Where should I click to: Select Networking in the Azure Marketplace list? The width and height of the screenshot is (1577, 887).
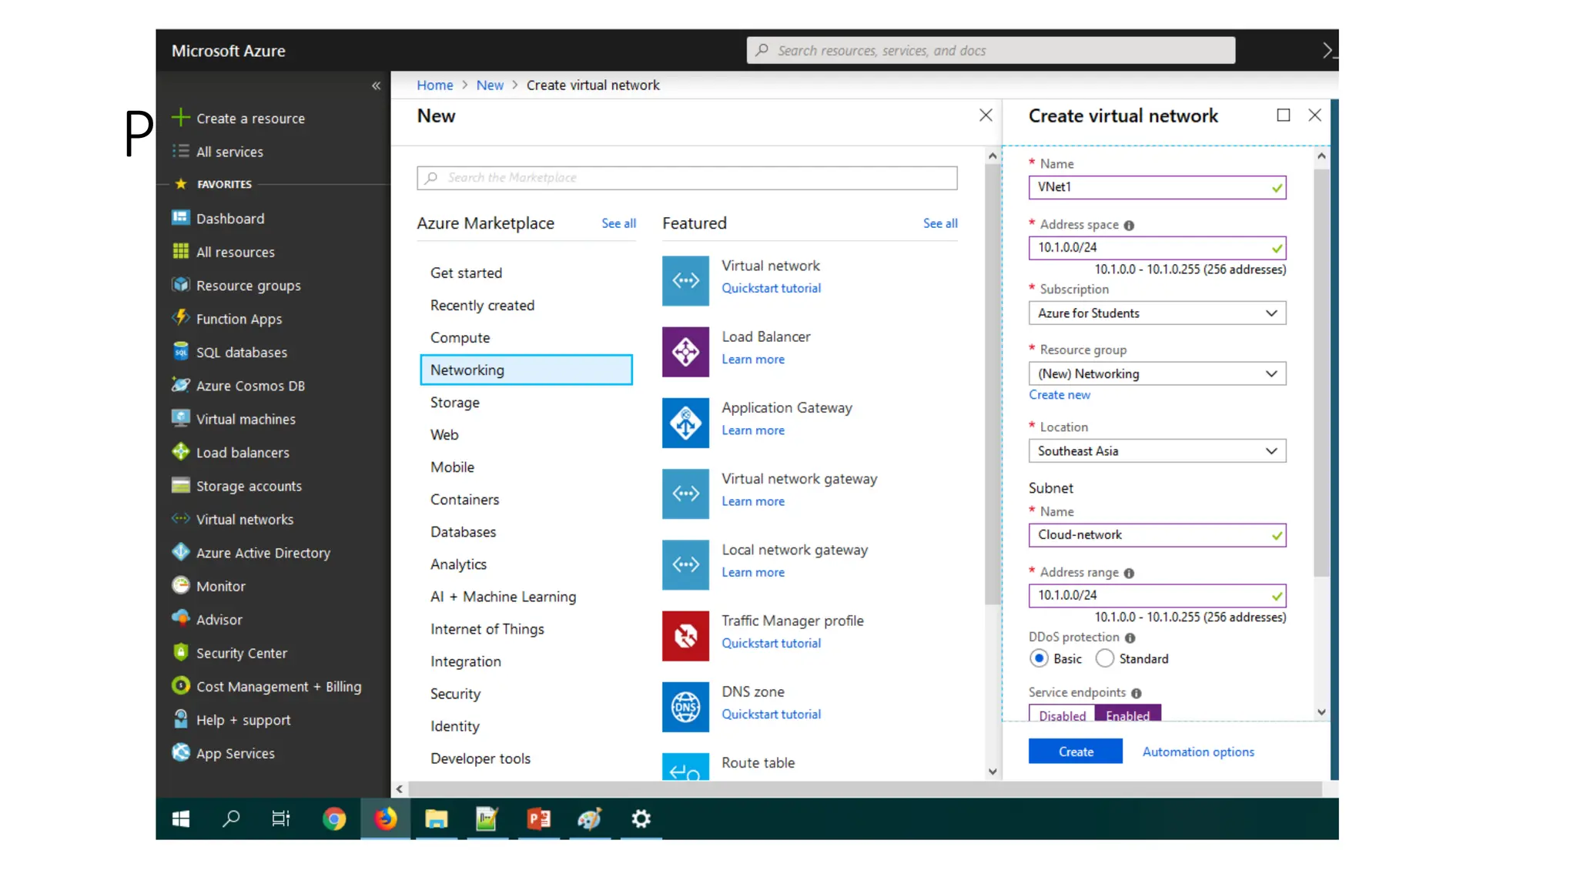[526, 370]
